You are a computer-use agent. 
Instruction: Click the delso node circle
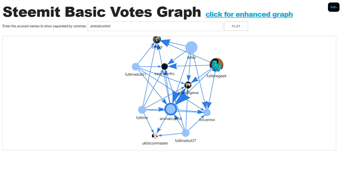(192, 47)
